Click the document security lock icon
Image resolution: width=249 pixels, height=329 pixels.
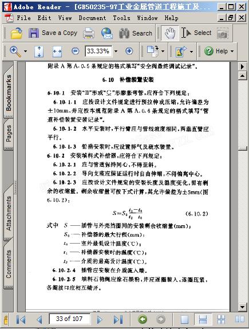(6, 320)
